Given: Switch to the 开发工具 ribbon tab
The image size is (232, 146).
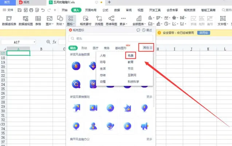Looking at the screenshot, I should click(155, 10).
